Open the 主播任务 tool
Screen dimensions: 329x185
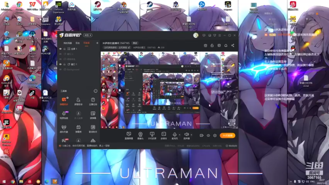[93, 101]
